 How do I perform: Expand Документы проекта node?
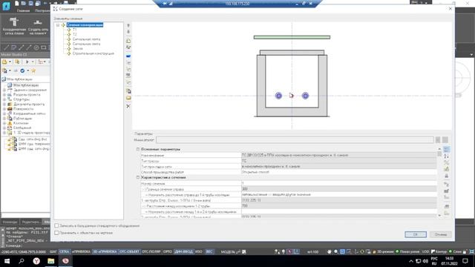click(4, 104)
